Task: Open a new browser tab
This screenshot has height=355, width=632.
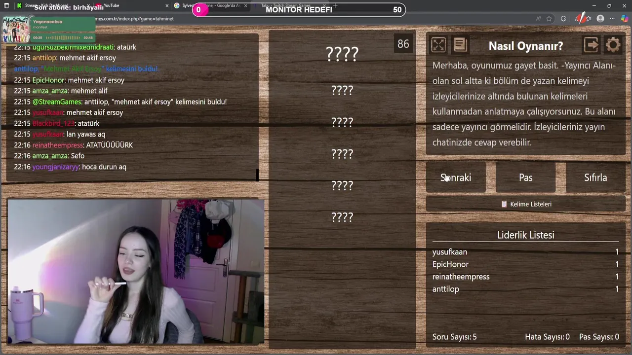Action: tap(335, 5)
